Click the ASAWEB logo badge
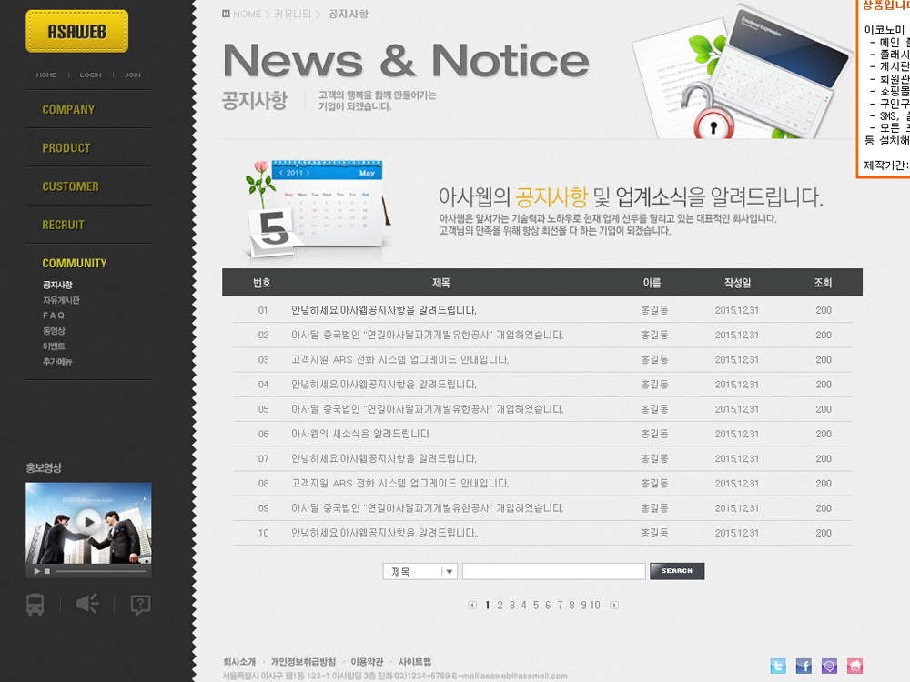The width and height of the screenshot is (910, 682). [x=76, y=31]
